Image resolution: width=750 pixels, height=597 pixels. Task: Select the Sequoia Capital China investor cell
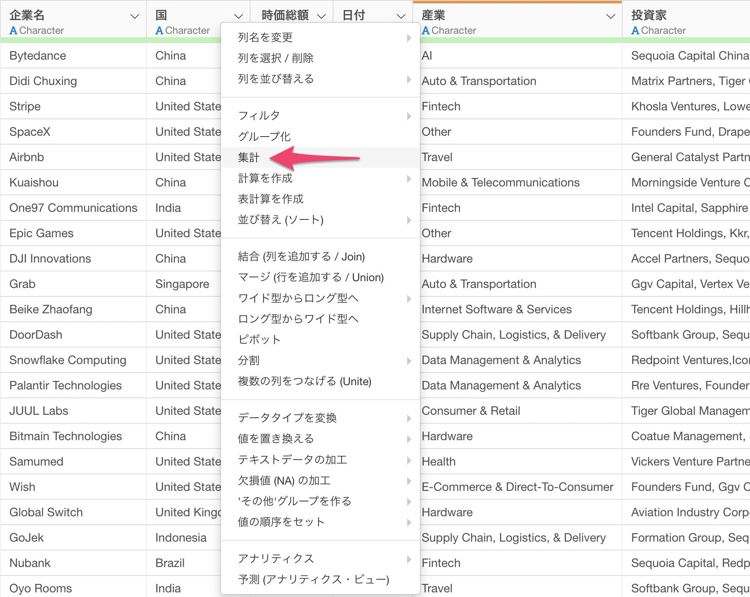pyautogui.click(x=686, y=56)
